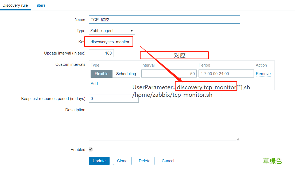Switch to Scheduling interval mode
295x170 pixels.
pos(126,74)
